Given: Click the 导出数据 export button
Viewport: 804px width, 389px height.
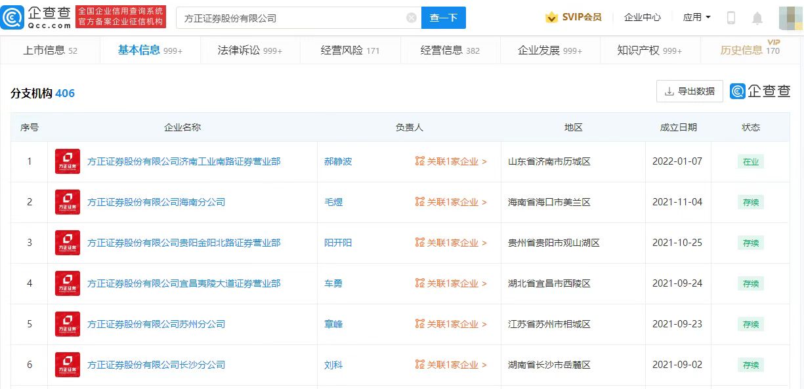Looking at the screenshot, I should click(690, 91).
